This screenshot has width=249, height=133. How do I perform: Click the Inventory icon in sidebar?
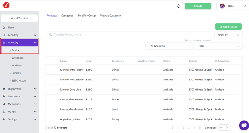click(4, 43)
